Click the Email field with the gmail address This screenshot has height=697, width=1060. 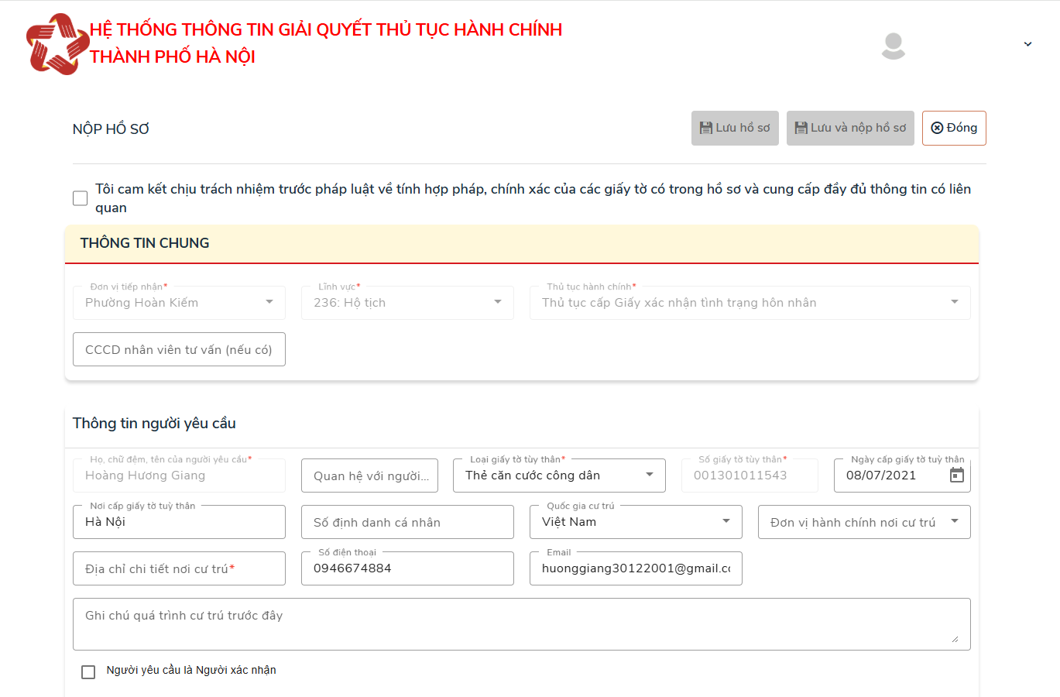click(636, 568)
